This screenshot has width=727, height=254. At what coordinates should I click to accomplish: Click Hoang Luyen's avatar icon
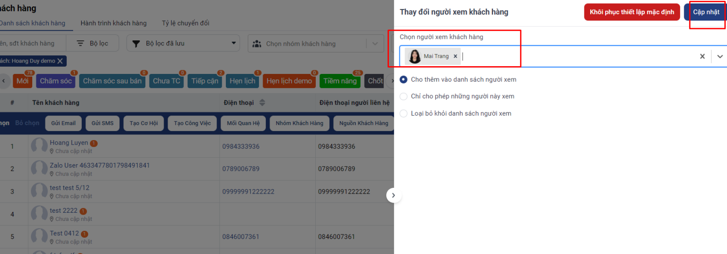[x=40, y=146]
